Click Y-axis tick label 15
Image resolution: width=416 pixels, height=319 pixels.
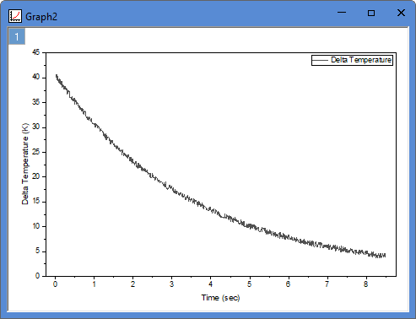36,202
